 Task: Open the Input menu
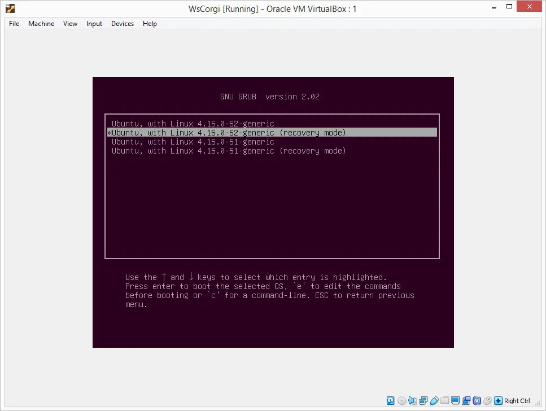[94, 23]
